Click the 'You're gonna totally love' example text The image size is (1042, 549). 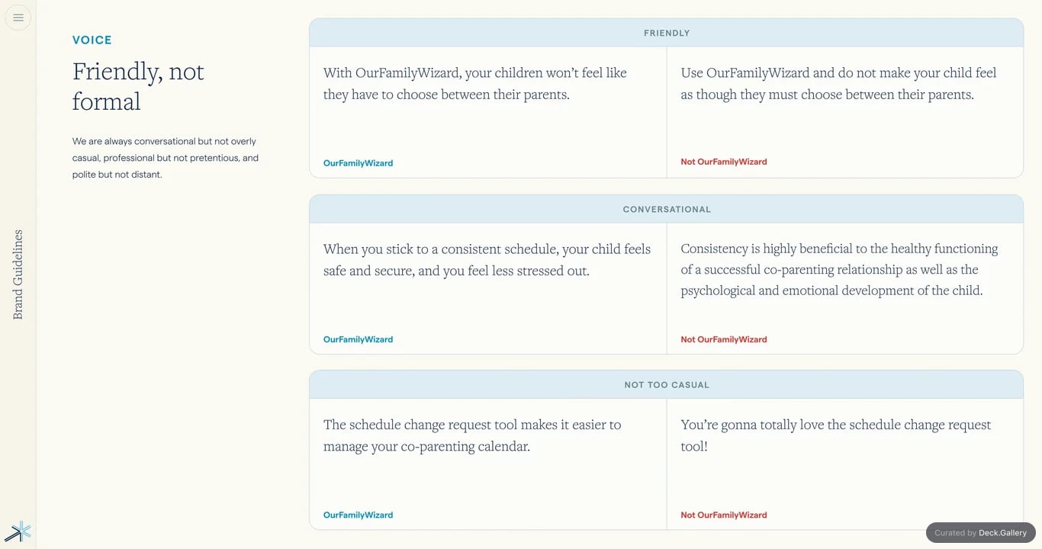click(x=836, y=435)
